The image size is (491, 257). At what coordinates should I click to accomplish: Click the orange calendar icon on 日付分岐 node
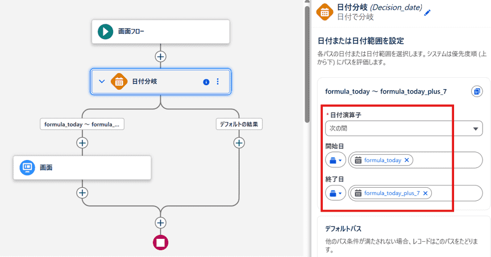coord(119,81)
